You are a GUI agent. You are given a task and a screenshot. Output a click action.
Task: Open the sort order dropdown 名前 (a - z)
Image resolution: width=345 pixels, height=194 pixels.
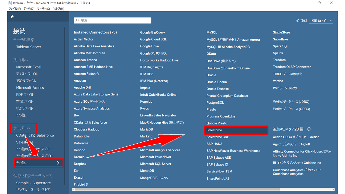point(321,20)
